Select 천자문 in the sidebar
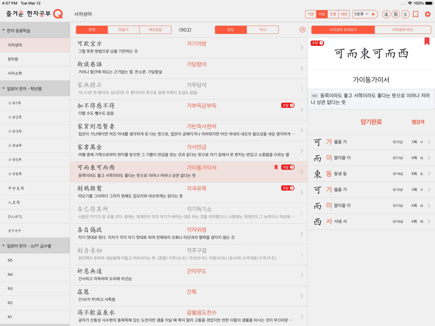 coord(35,59)
